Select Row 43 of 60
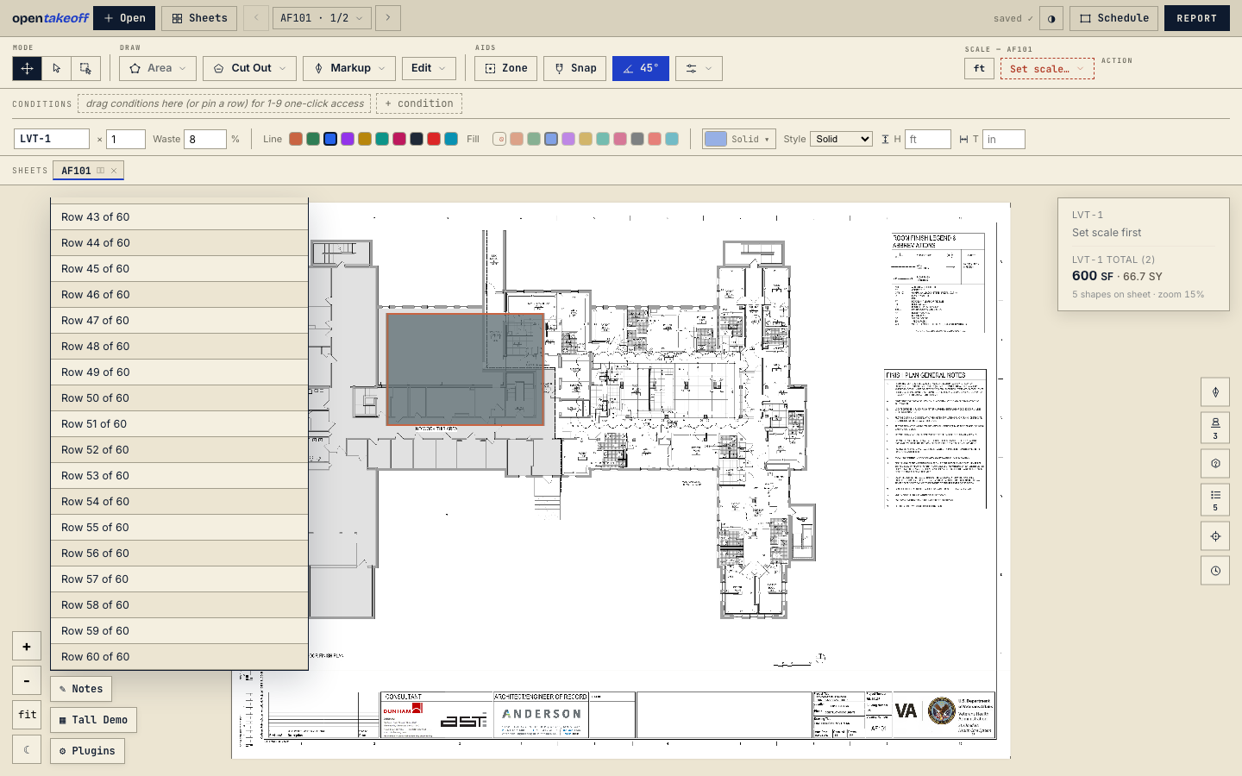 (179, 217)
